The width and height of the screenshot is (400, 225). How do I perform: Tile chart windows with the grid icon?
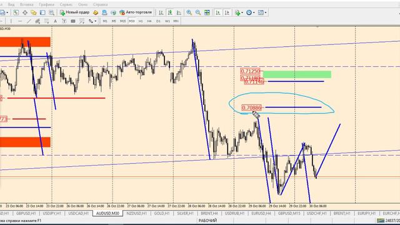point(207,12)
